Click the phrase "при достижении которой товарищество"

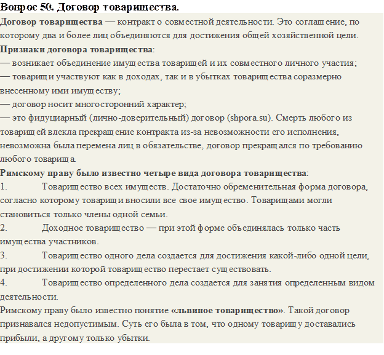click(83, 269)
